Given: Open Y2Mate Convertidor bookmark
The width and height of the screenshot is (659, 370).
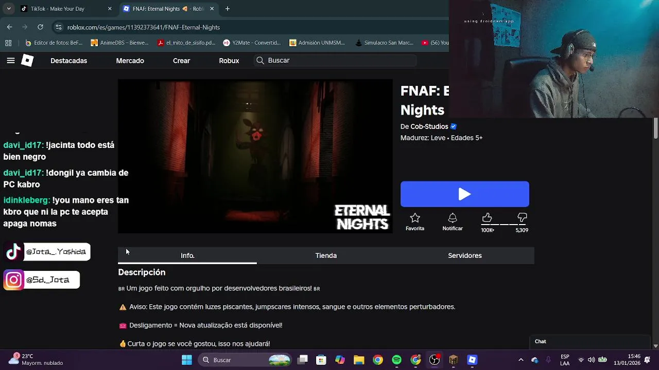Looking at the screenshot, I should 252,43.
